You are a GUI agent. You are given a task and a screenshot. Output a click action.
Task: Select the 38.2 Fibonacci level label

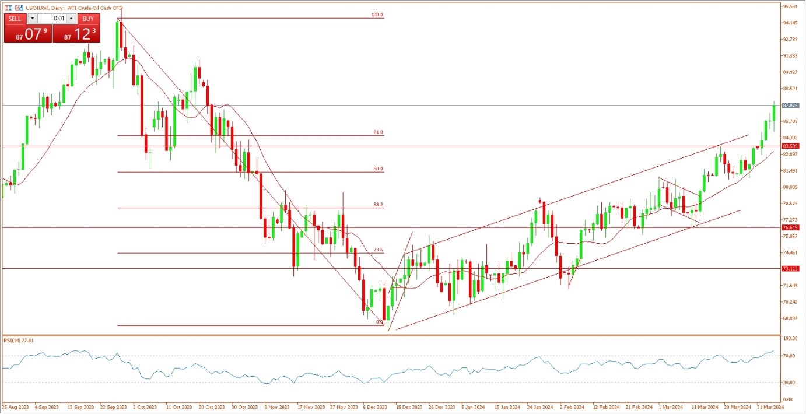click(378, 205)
